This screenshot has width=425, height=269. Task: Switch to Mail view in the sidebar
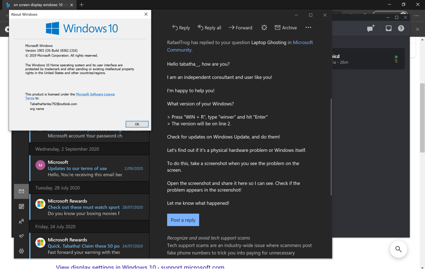21,191
